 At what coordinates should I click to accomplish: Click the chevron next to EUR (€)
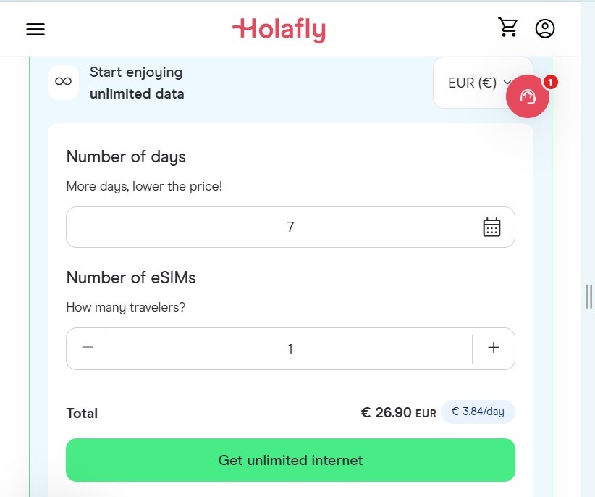point(507,83)
